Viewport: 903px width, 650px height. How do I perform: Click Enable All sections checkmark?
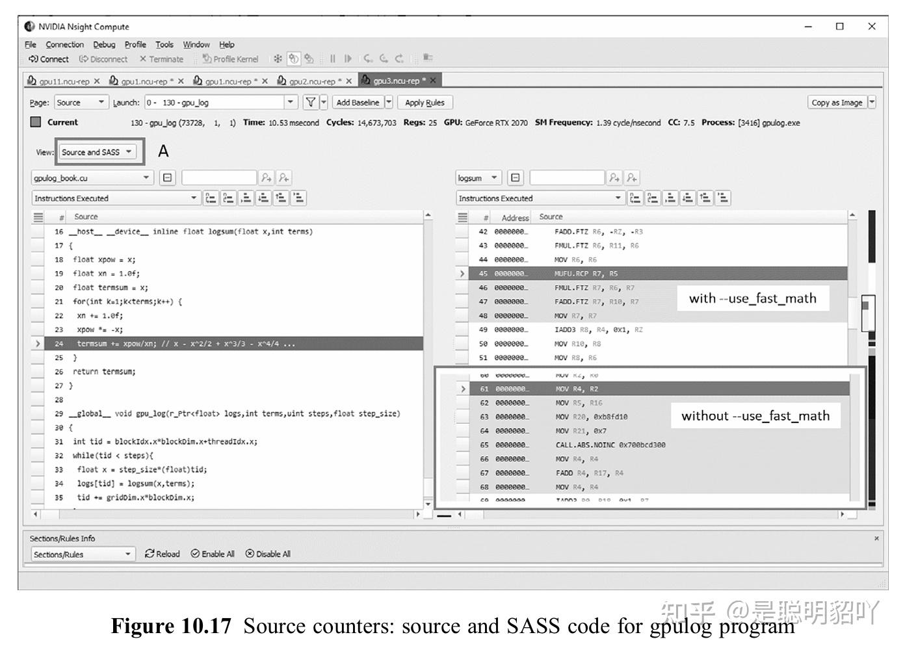click(195, 554)
